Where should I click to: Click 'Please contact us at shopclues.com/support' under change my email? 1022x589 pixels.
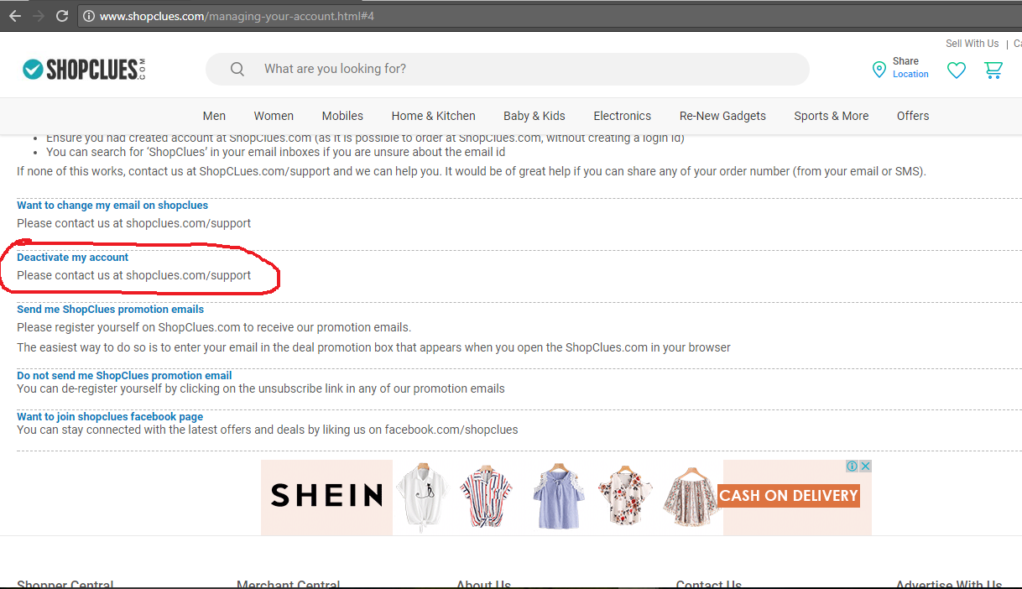tap(134, 223)
